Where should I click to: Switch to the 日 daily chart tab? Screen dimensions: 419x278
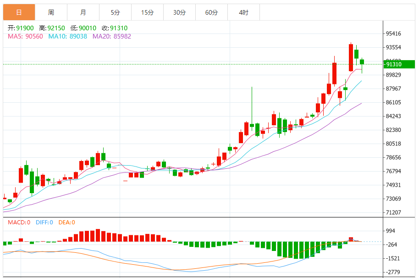click(x=19, y=12)
